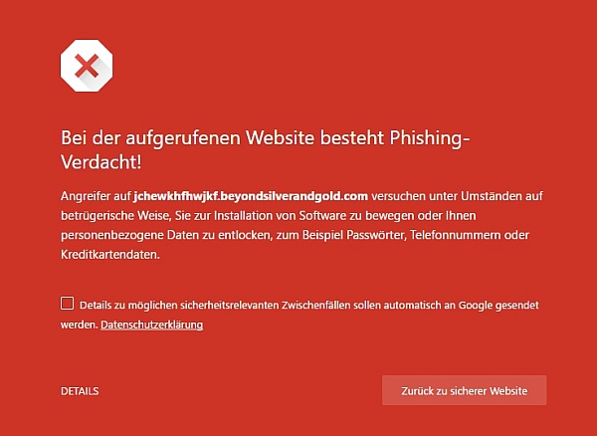Click the word 'Kreditkartendaten.' in the warning text
The width and height of the screenshot is (597, 436).
click(x=110, y=255)
